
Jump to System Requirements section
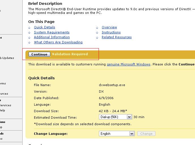[x=52, y=32]
